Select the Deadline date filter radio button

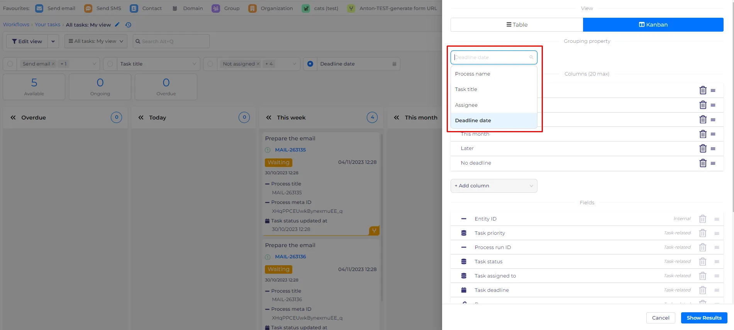pos(310,64)
